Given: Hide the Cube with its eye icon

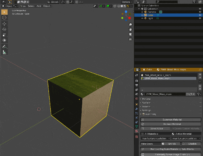Looking at the screenshot, I should point(200,15).
